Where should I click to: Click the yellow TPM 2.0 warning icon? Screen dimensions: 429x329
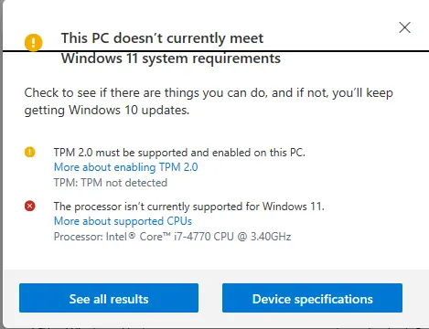coord(30,152)
